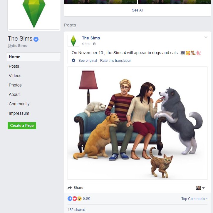The height and width of the screenshot is (213, 213).
Task: Click the blue verified badge beside The Sims
Action: [36, 39]
